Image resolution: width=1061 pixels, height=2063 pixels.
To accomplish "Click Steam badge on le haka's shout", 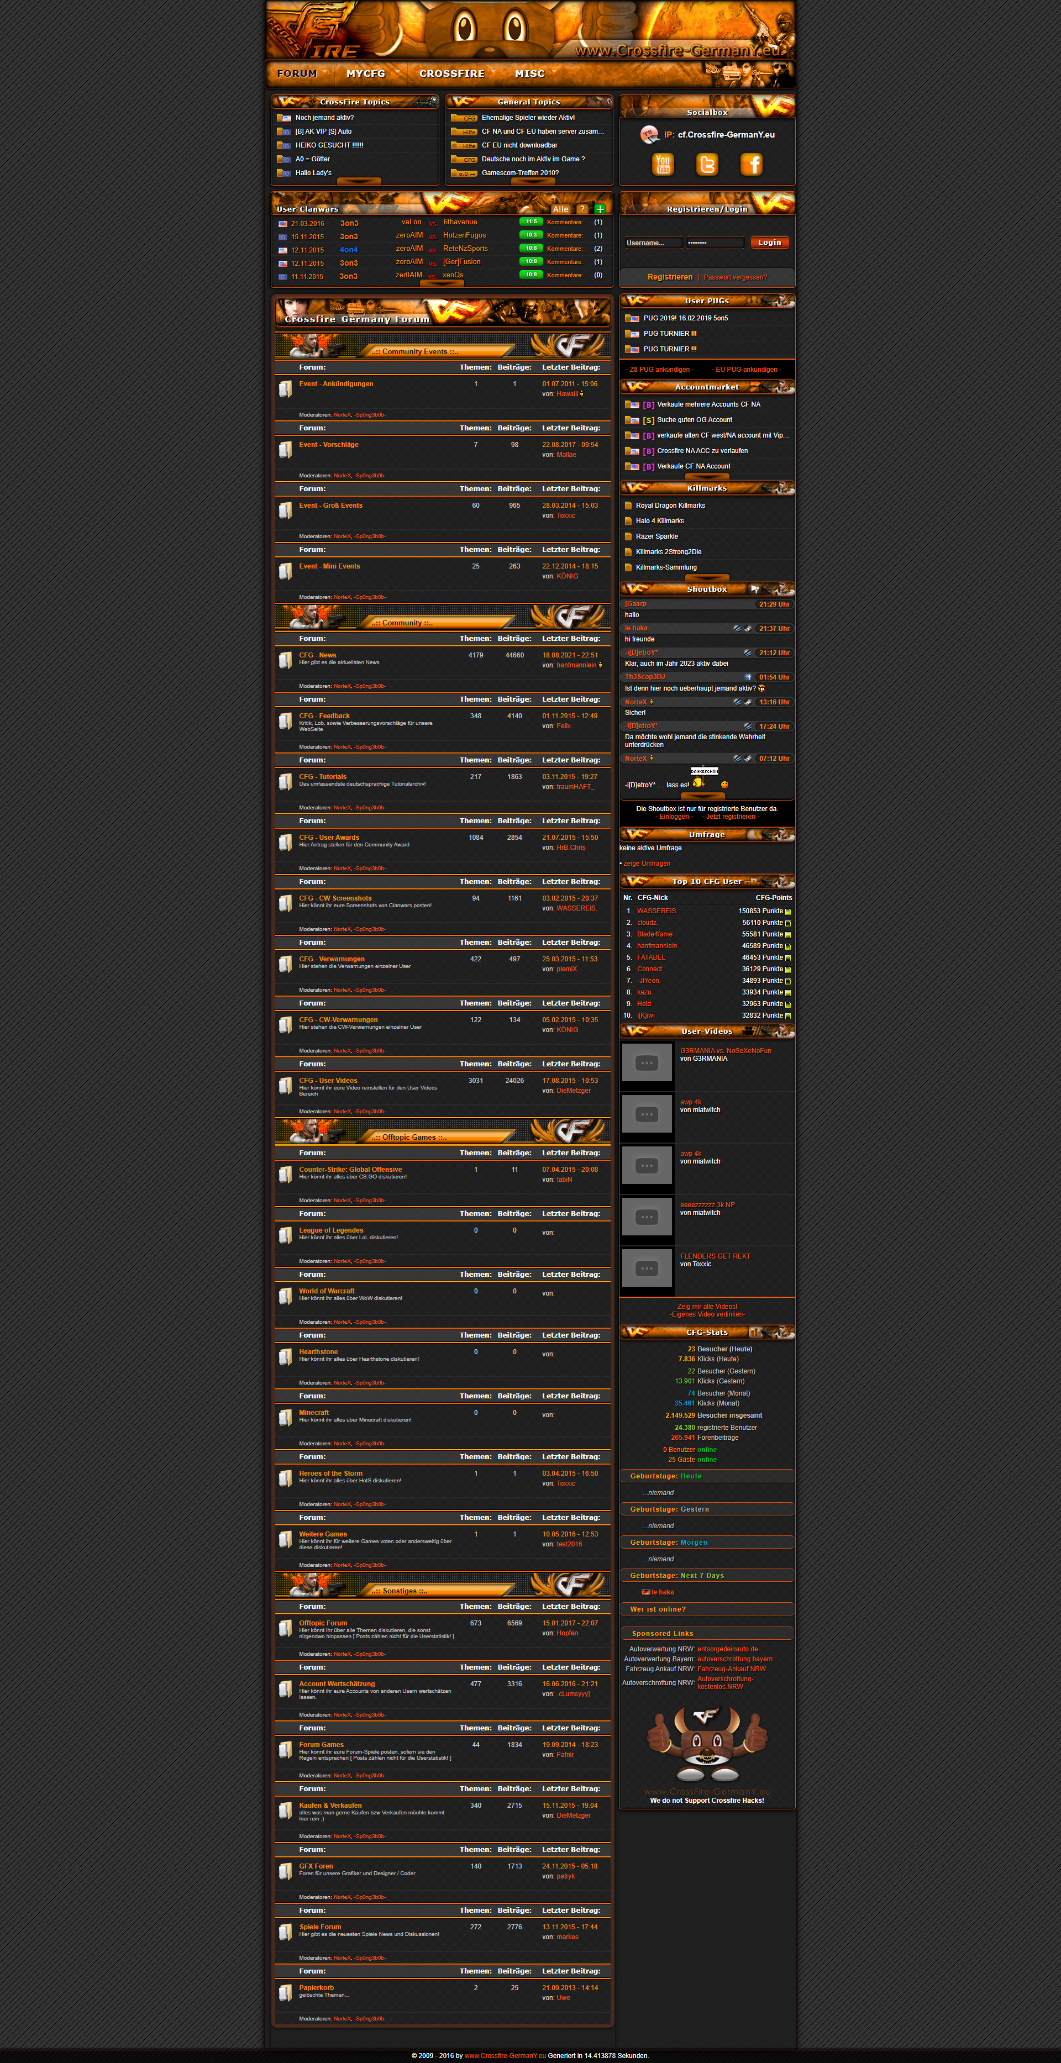I will (x=748, y=629).
